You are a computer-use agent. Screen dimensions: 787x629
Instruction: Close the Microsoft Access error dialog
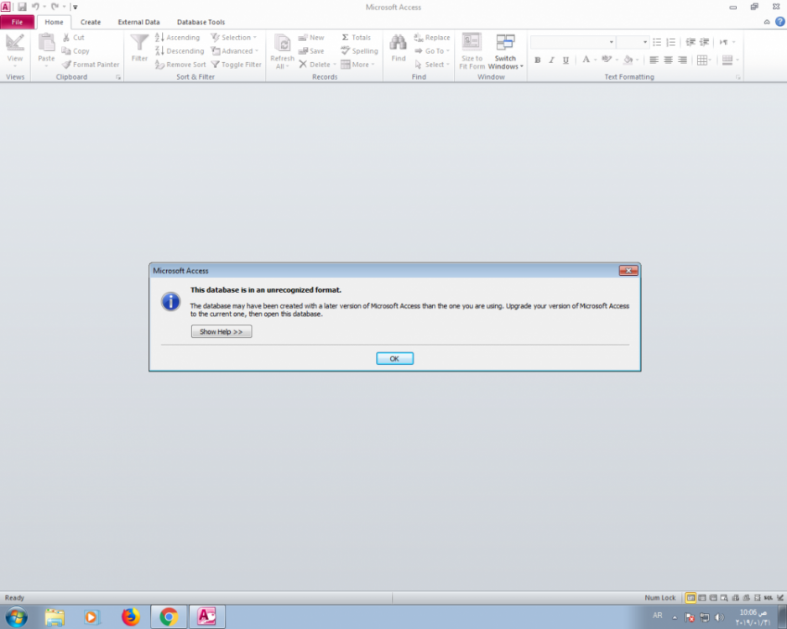[x=628, y=271]
